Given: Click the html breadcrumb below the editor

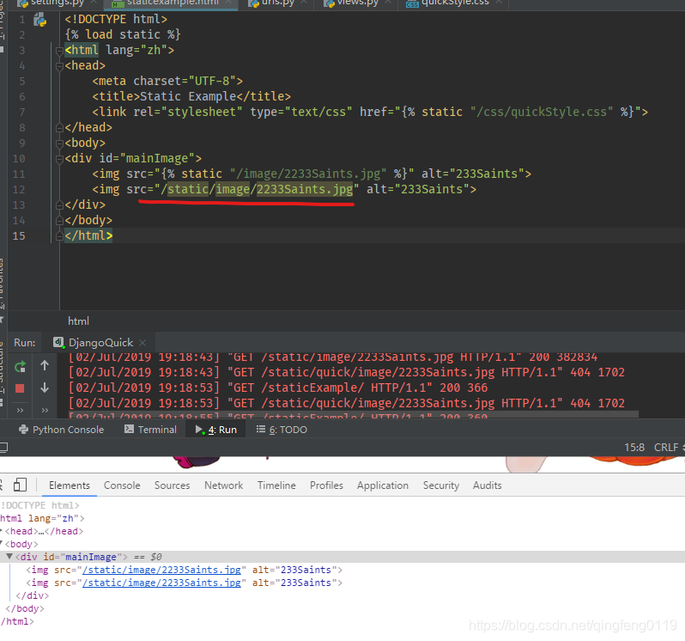Looking at the screenshot, I should tap(78, 321).
